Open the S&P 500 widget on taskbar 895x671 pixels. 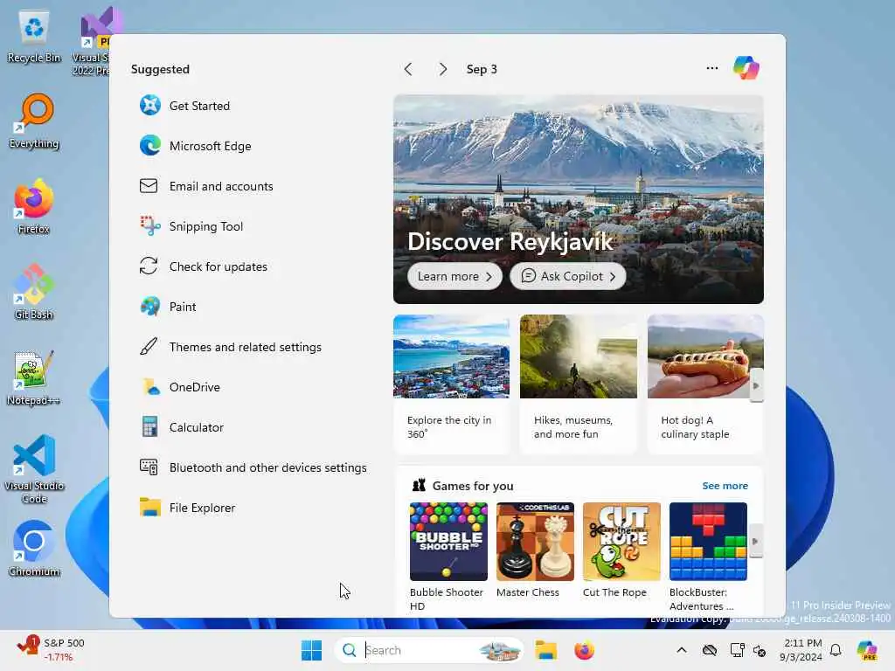point(50,649)
